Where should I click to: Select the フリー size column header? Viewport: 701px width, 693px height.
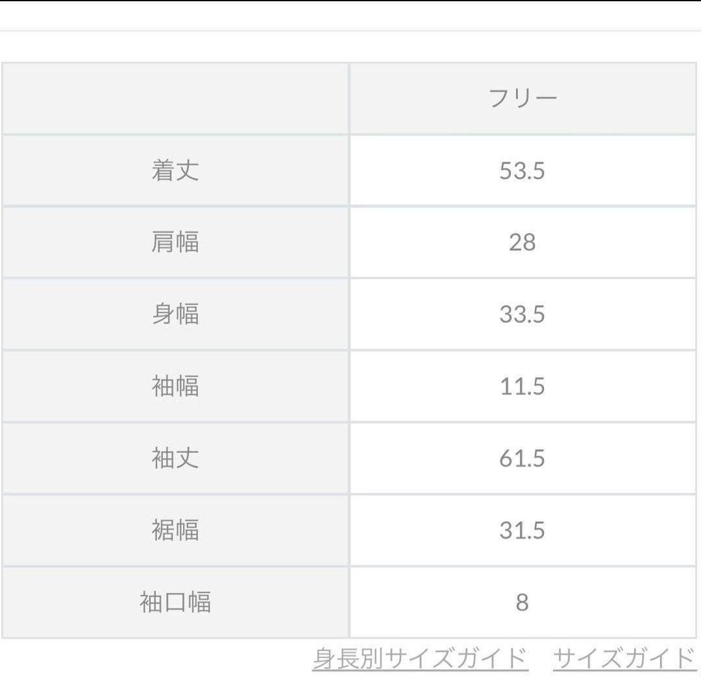(523, 99)
